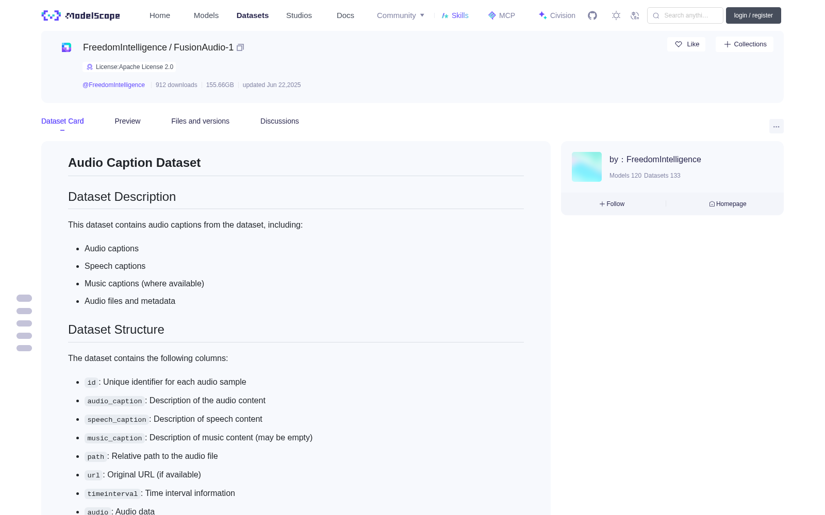The width and height of the screenshot is (825, 515).
Task: Click the audio_caption code label
Action: point(114,401)
